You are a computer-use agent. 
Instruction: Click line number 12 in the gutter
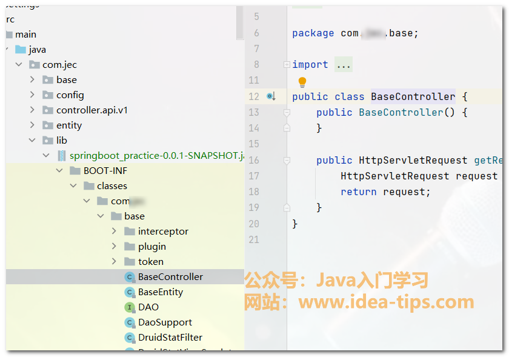point(254,96)
